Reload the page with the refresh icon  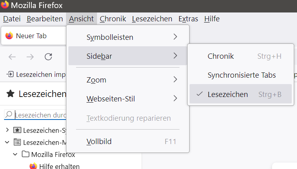pyautogui.click(x=48, y=57)
